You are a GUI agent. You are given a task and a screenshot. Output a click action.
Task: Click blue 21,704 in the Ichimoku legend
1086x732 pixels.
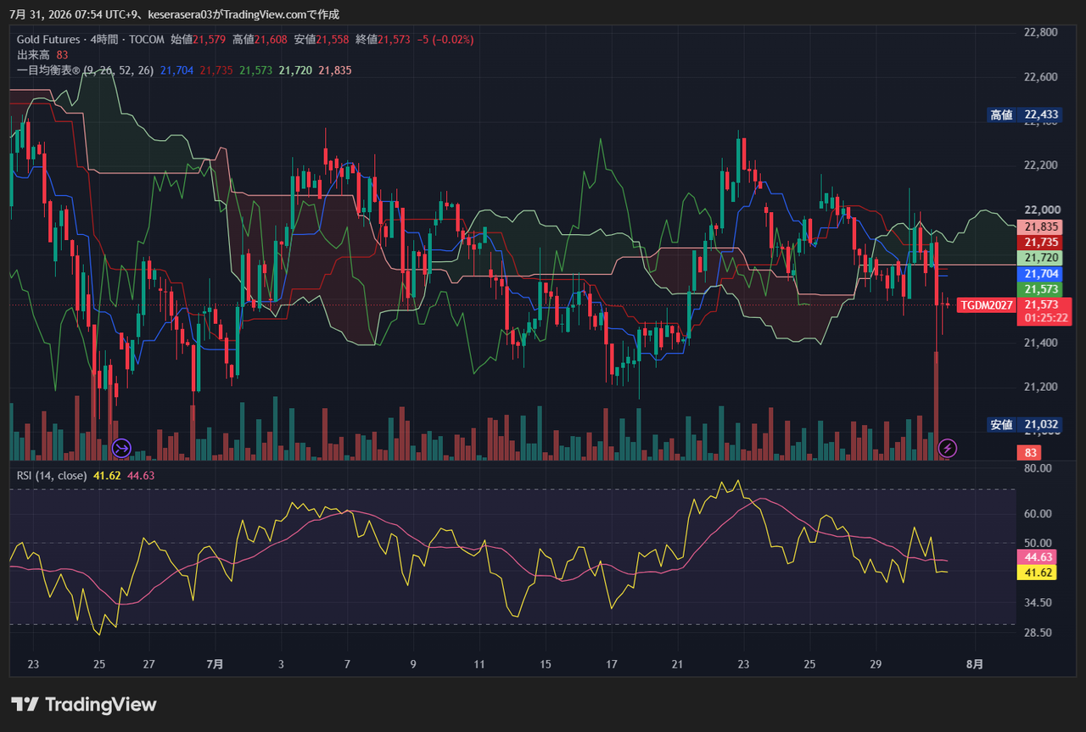[x=176, y=70]
